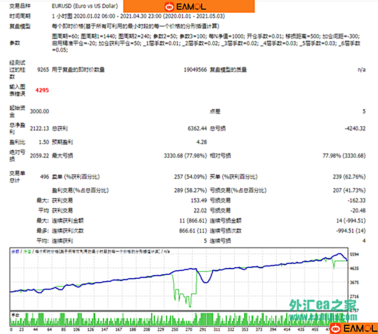Click the 手数 label on the volume chart
The height and width of the screenshot is (334, 378).
pyautogui.click(x=15, y=315)
